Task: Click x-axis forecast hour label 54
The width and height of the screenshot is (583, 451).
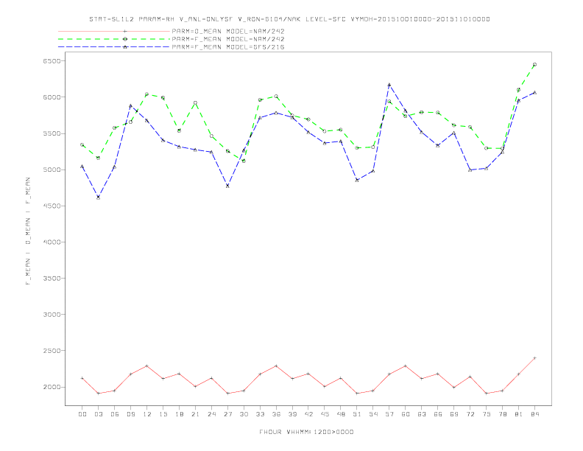Action: pos(373,414)
